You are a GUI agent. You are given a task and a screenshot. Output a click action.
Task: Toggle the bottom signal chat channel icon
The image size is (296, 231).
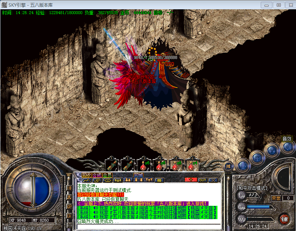click(x=70, y=225)
